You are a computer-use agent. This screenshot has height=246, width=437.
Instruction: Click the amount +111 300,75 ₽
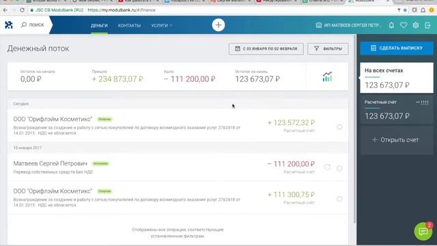(291, 194)
